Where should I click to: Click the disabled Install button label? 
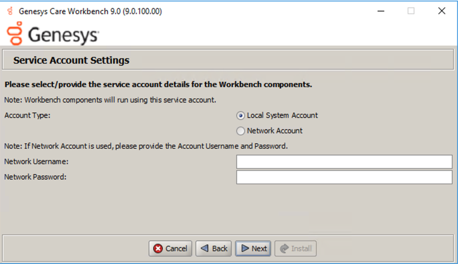click(x=302, y=249)
